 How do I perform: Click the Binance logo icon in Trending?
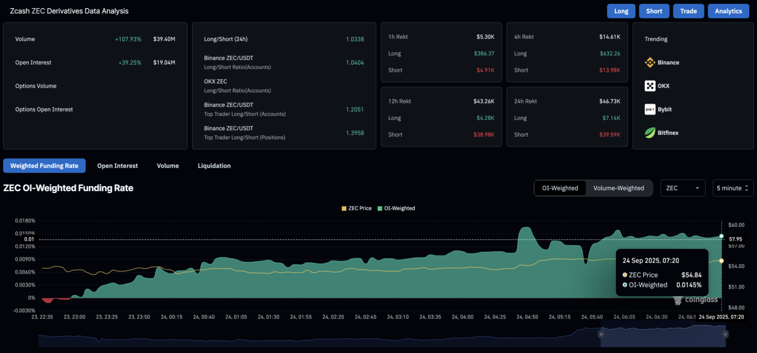click(x=650, y=62)
